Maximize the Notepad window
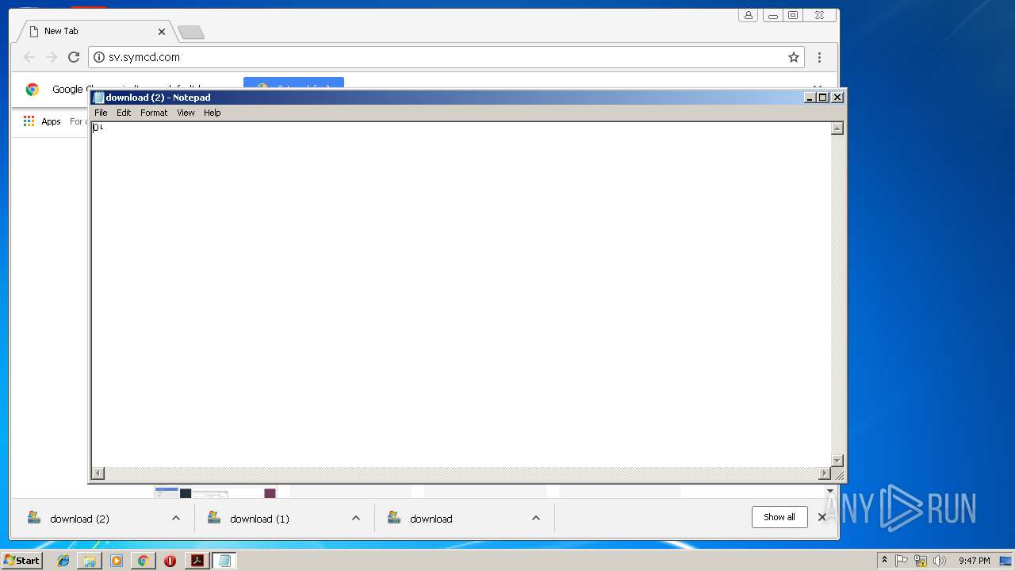 click(823, 98)
